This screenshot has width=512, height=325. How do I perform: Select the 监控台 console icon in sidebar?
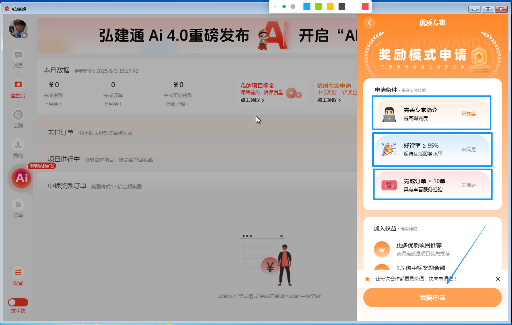click(18, 87)
